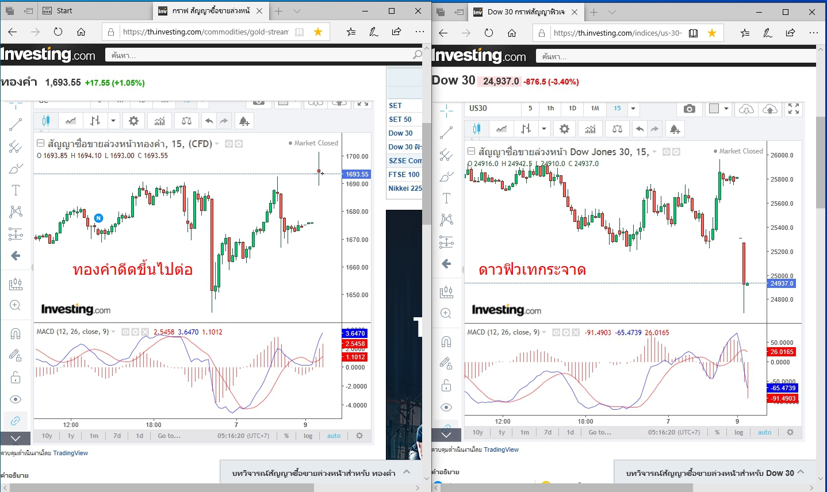The width and height of the screenshot is (827, 492).
Task: Expand the Dow 30 futures reviews panel
Action: click(801, 472)
